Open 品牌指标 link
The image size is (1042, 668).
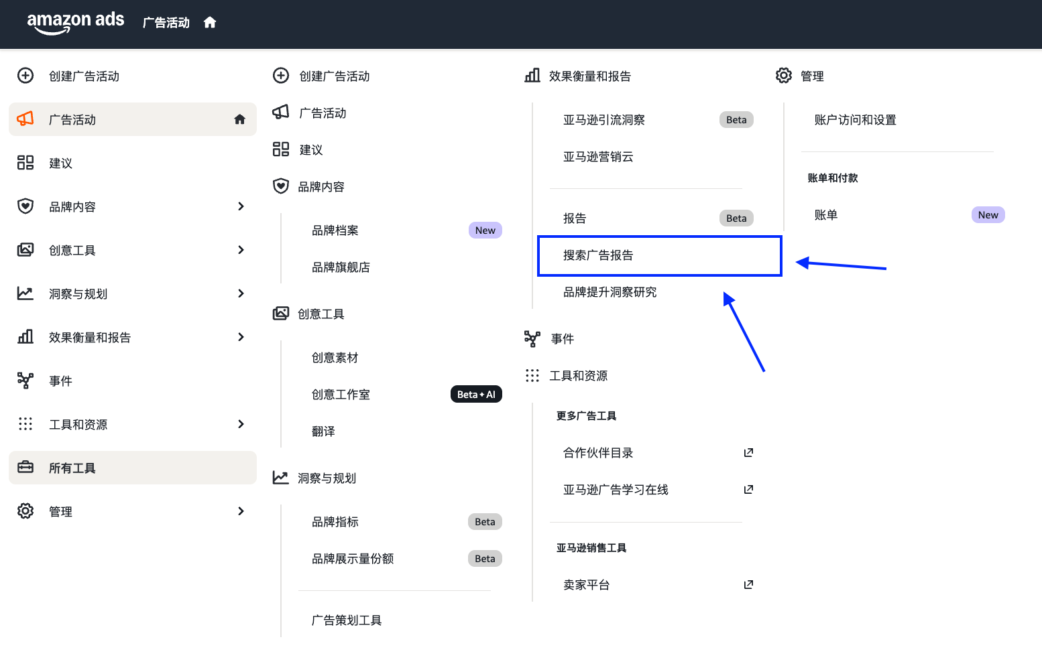335,522
